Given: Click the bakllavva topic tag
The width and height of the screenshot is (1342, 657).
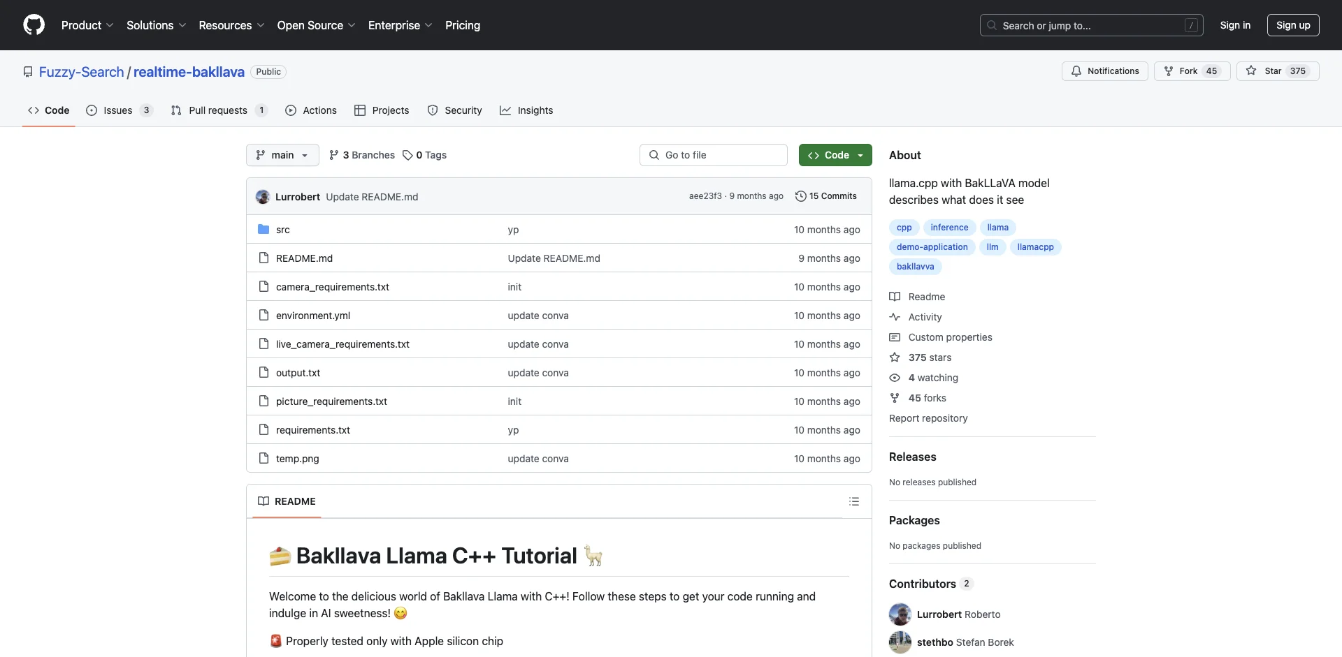Looking at the screenshot, I should 915,267.
